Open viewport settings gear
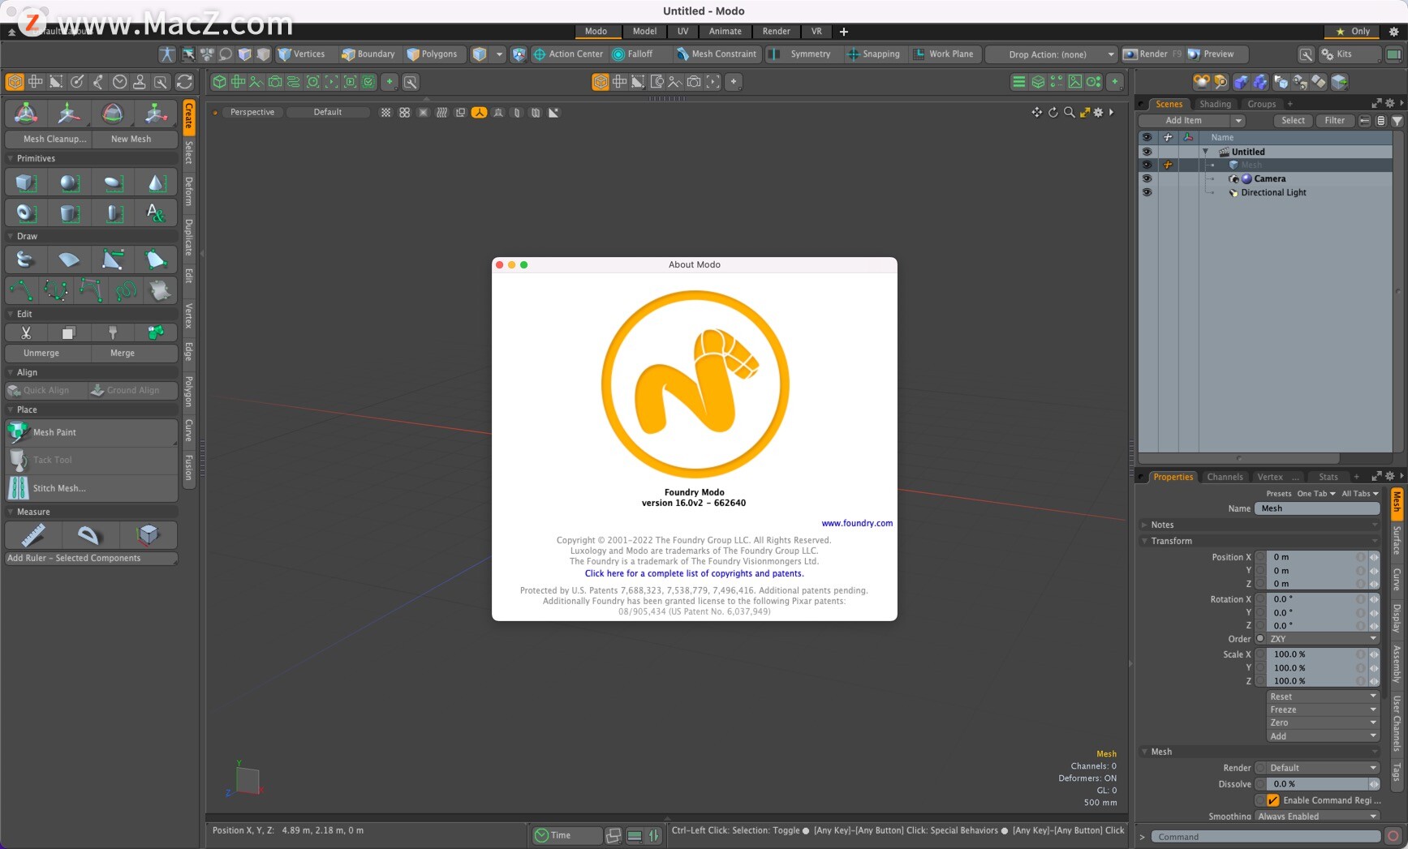 (1099, 113)
